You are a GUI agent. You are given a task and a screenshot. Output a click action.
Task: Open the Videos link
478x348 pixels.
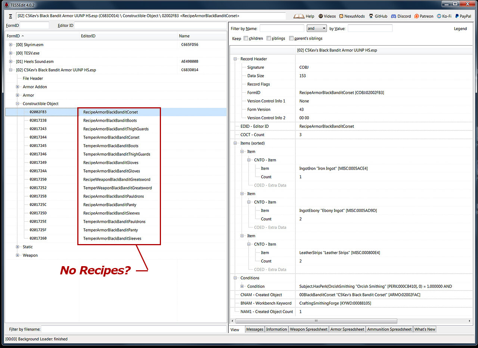click(x=327, y=16)
